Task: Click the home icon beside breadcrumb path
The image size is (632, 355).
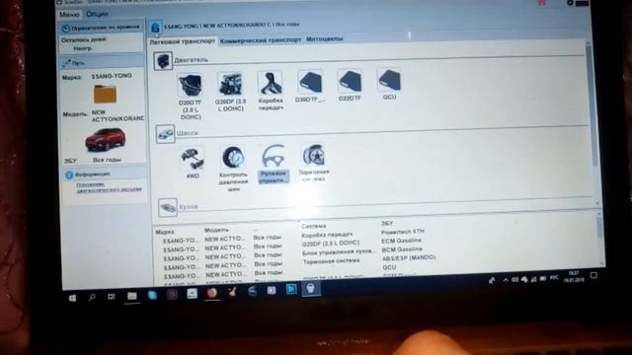Action: [155, 27]
